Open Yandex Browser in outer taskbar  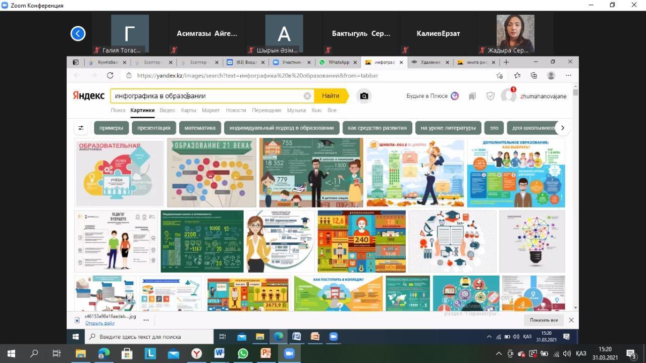click(196, 353)
